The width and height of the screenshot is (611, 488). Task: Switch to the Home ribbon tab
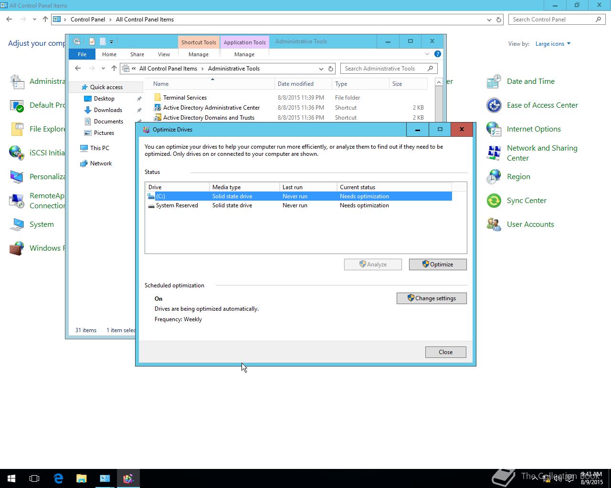[109, 54]
